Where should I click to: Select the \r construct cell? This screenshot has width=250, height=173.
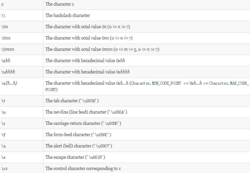coord(3,123)
